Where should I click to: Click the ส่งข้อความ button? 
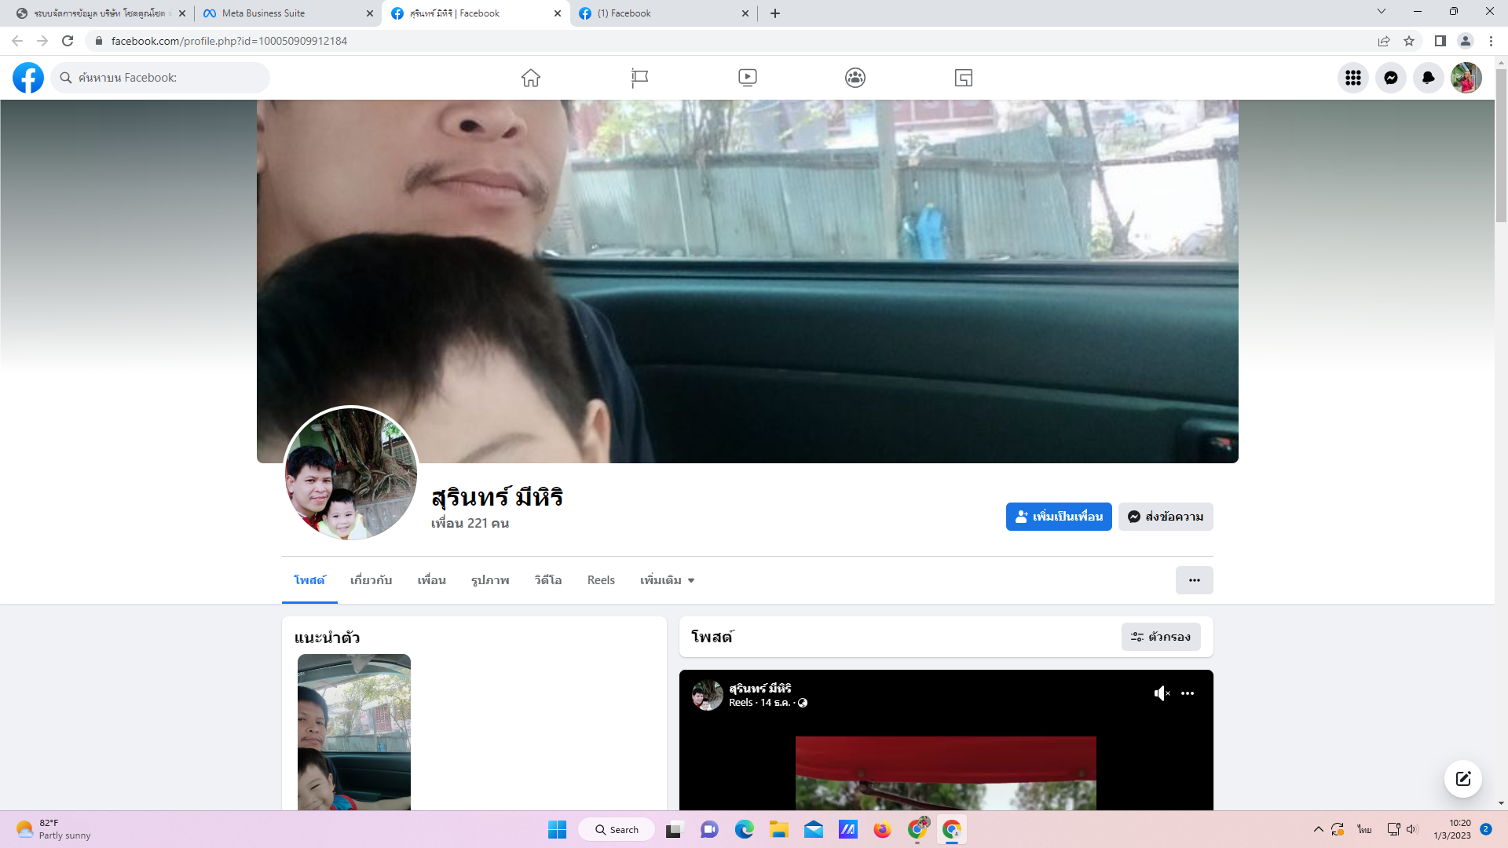click(1166, 517)
